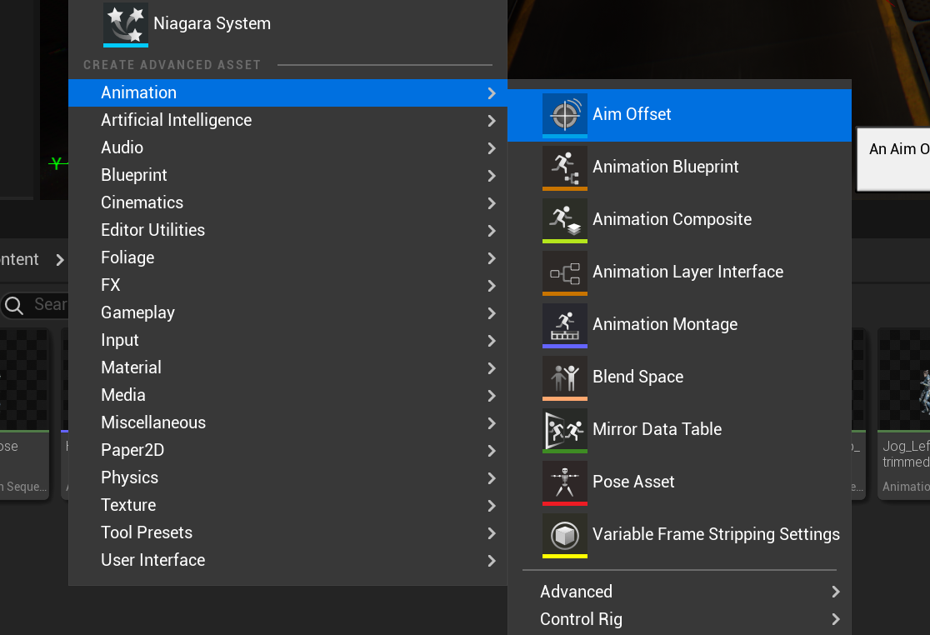This screenshot has width=930, height=635.
Task: Expand the Texture arrow chevron
Action: click(492, 506)
